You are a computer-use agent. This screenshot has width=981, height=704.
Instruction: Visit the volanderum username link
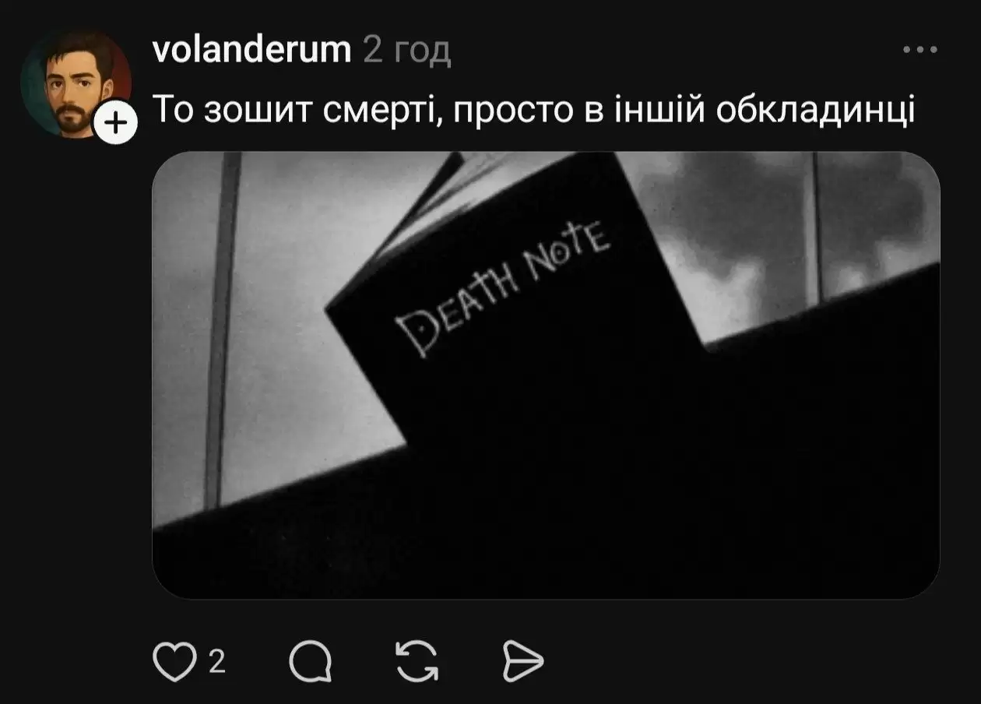pyautogui.click(x=253, y=50)
